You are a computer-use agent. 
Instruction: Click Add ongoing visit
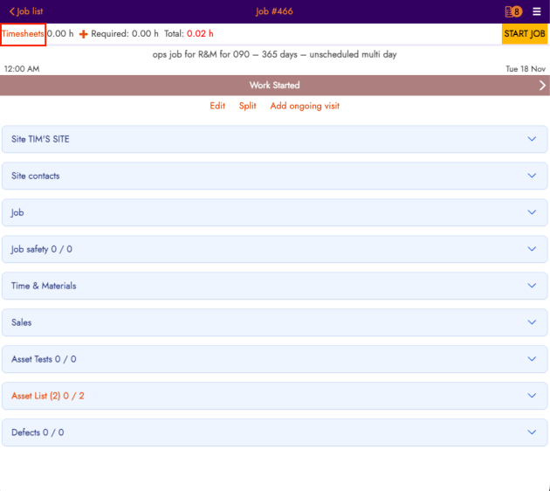[x=305, y=106]
